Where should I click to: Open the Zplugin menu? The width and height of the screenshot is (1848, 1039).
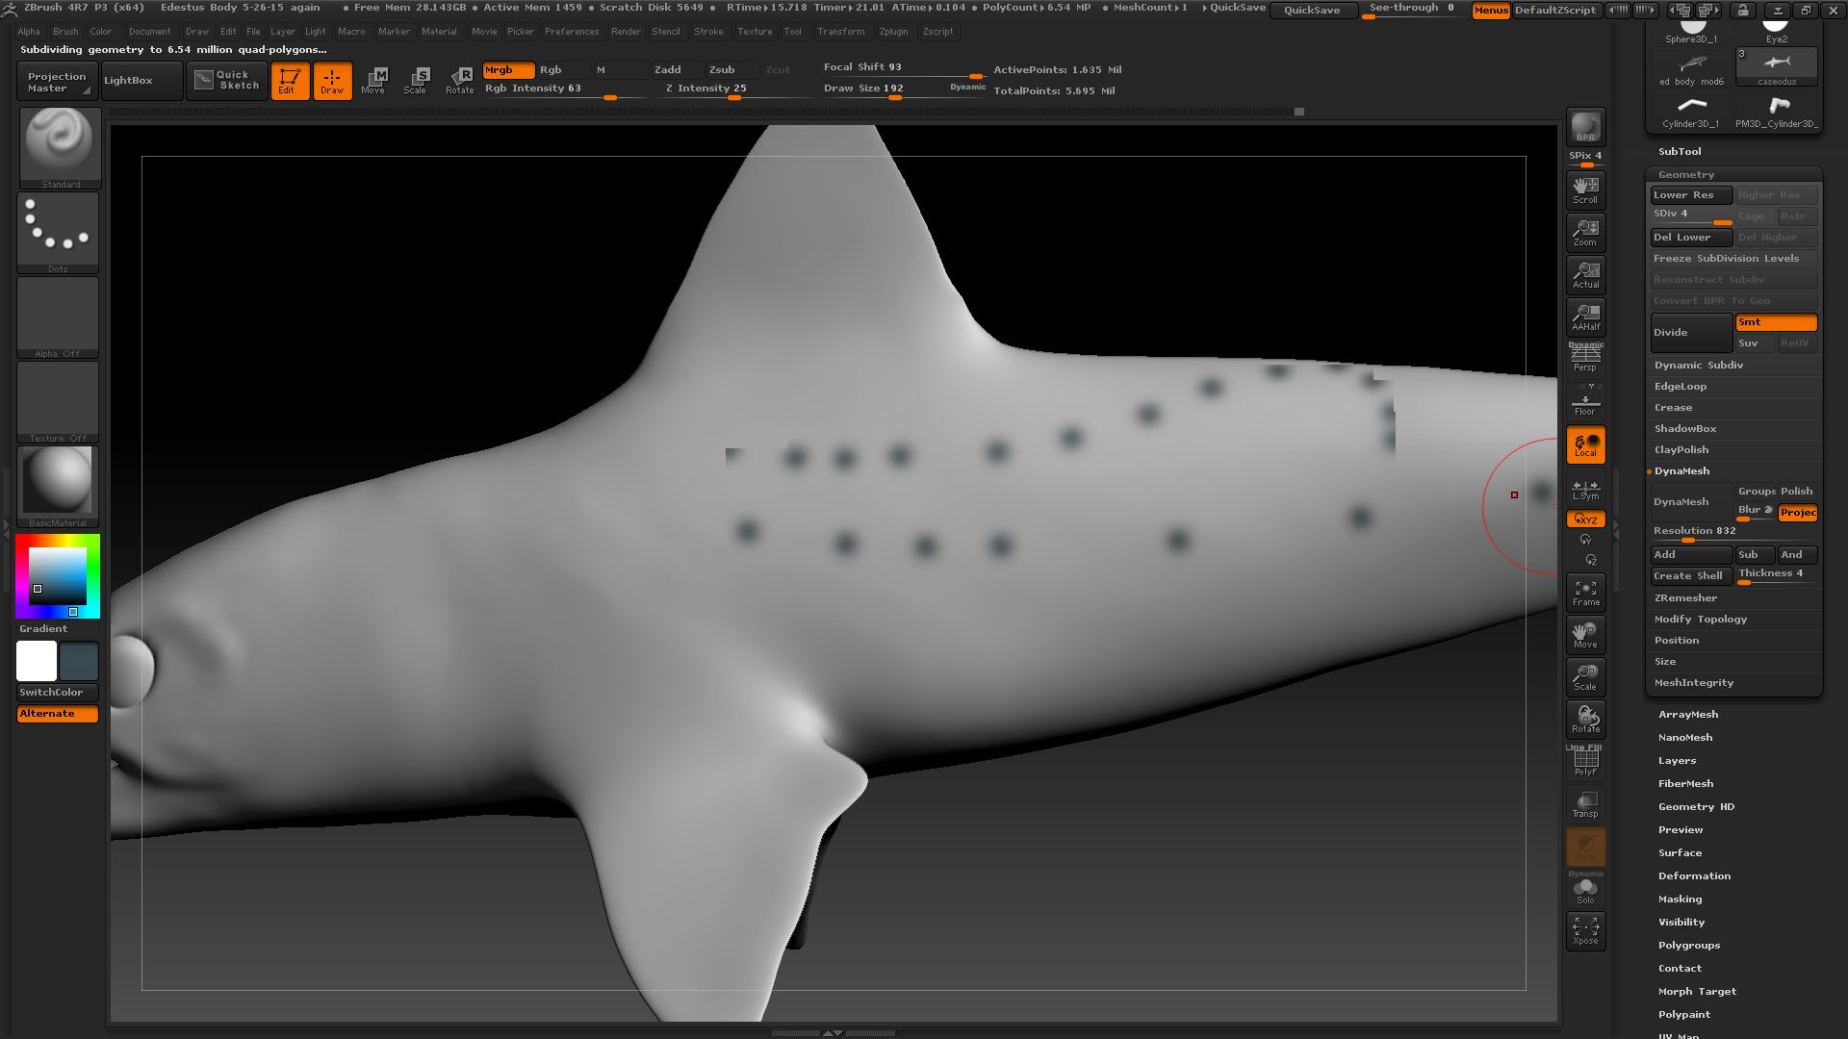tap(893, 31)
